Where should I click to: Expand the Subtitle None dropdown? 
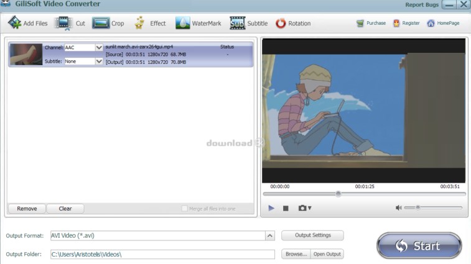[99, 61]
